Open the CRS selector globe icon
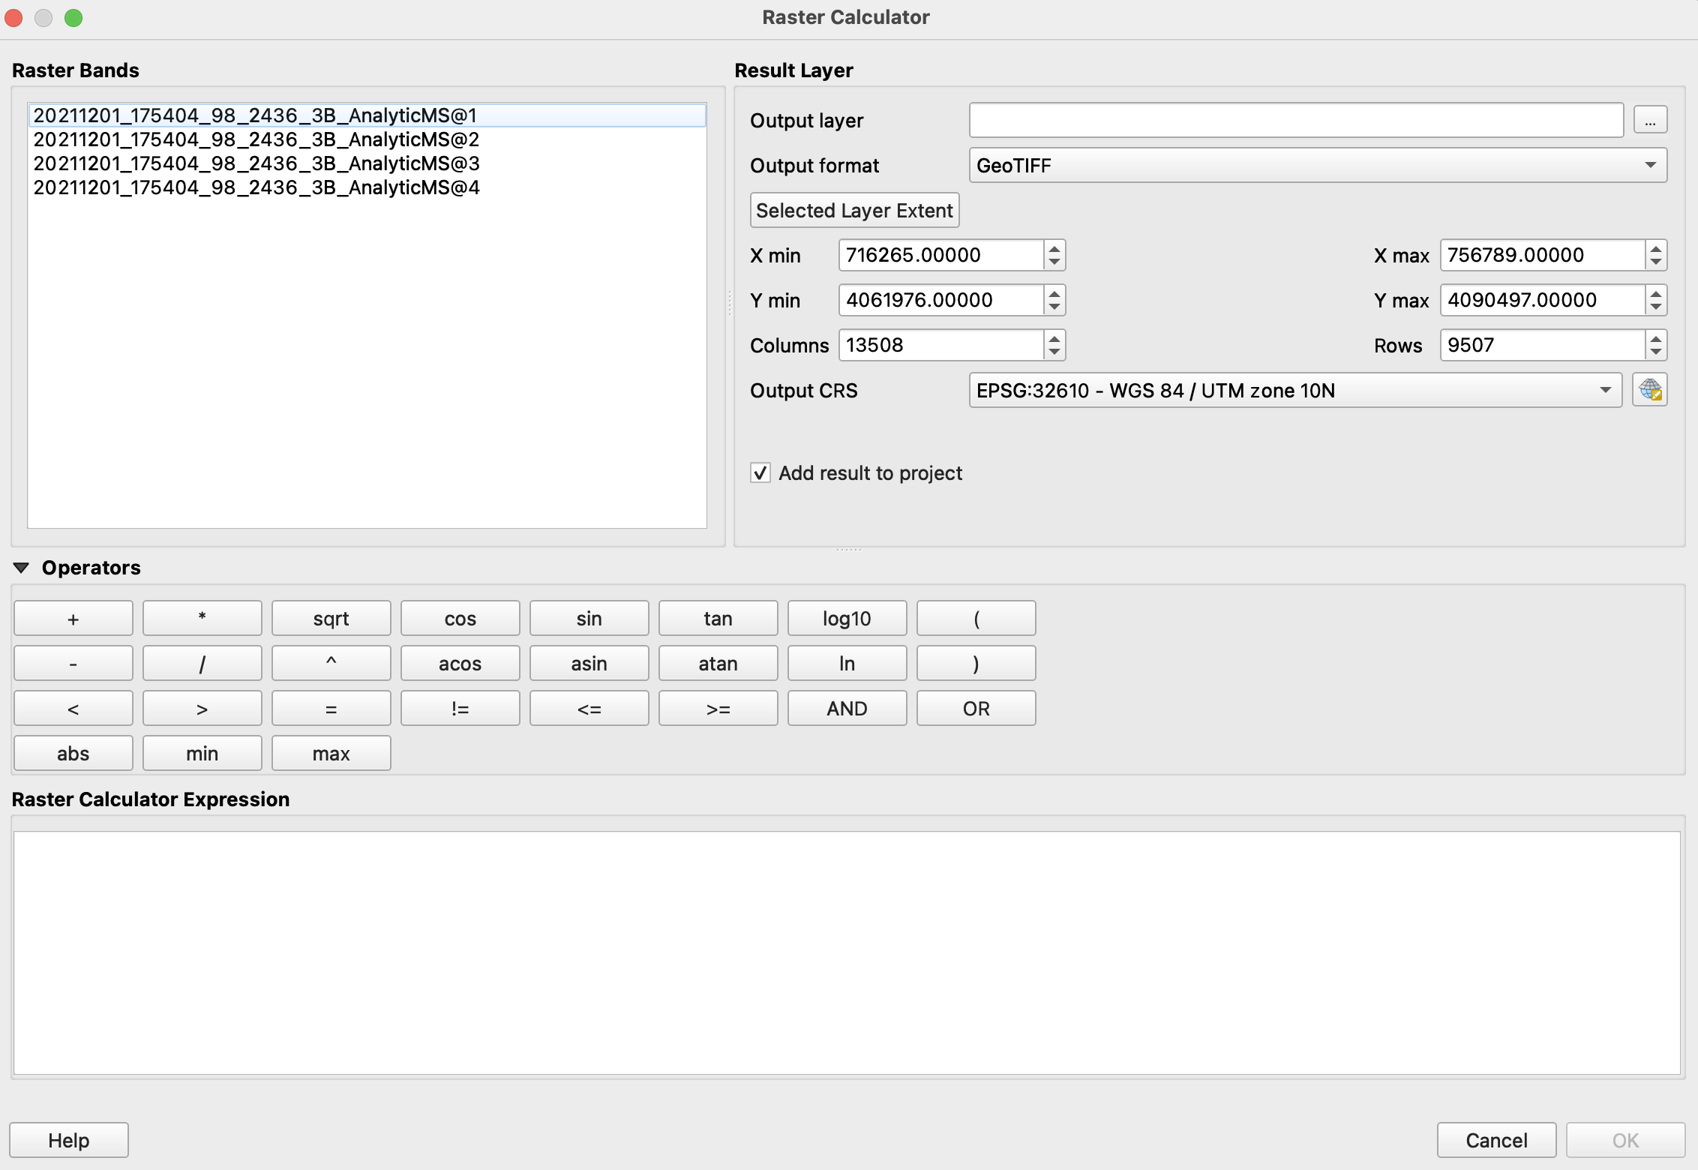 pyautogui.click(x=1650, y=390)
